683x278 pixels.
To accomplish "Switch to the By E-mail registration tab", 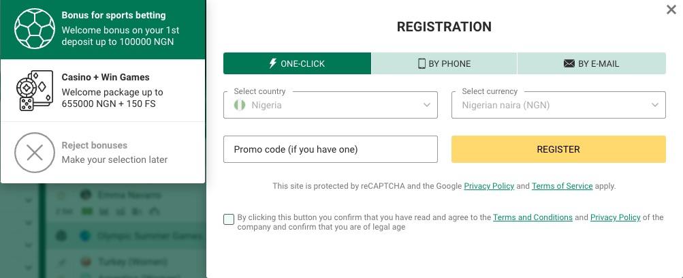I will point(592,63).
